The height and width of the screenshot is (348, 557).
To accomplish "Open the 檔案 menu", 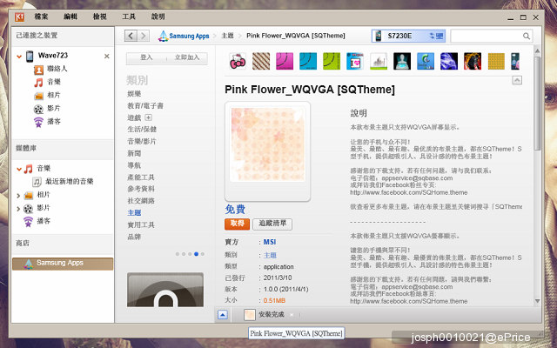I will [x=41, y=17].
